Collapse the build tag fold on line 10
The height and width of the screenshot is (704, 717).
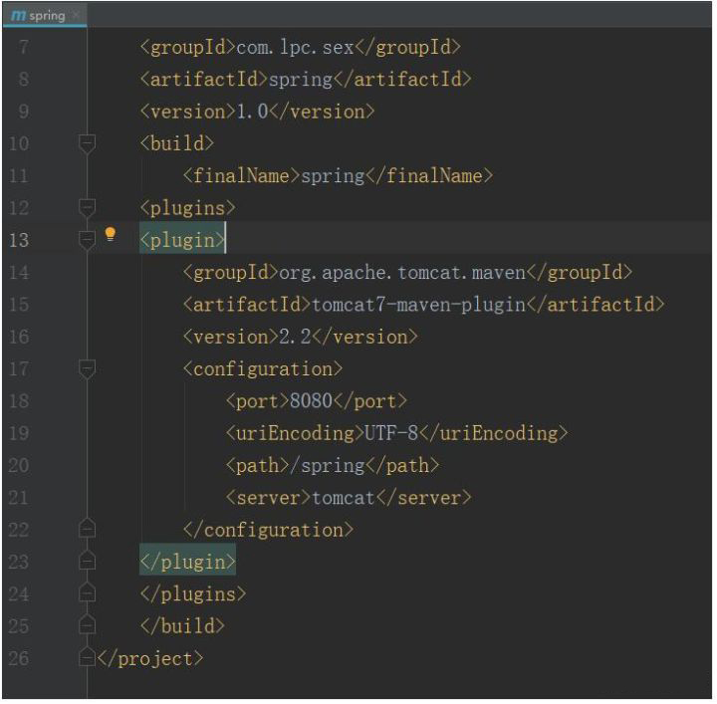tap(88, 143)
